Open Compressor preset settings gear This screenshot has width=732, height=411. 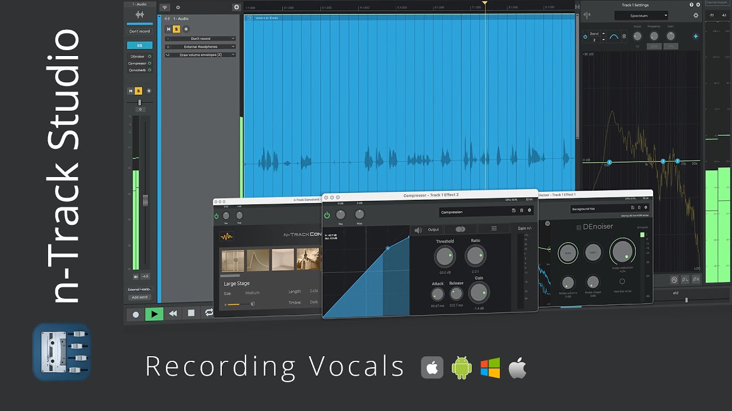click(x=530, y=211)
